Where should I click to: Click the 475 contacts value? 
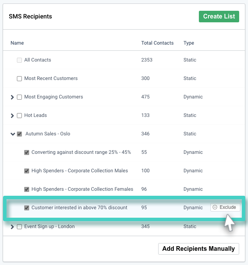point(145,97)
